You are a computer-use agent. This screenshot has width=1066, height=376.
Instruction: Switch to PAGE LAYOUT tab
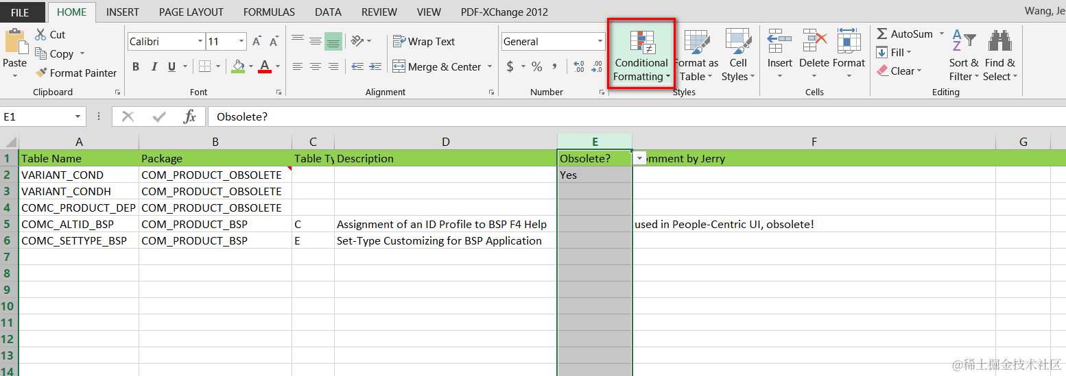(x=191, y=12)
